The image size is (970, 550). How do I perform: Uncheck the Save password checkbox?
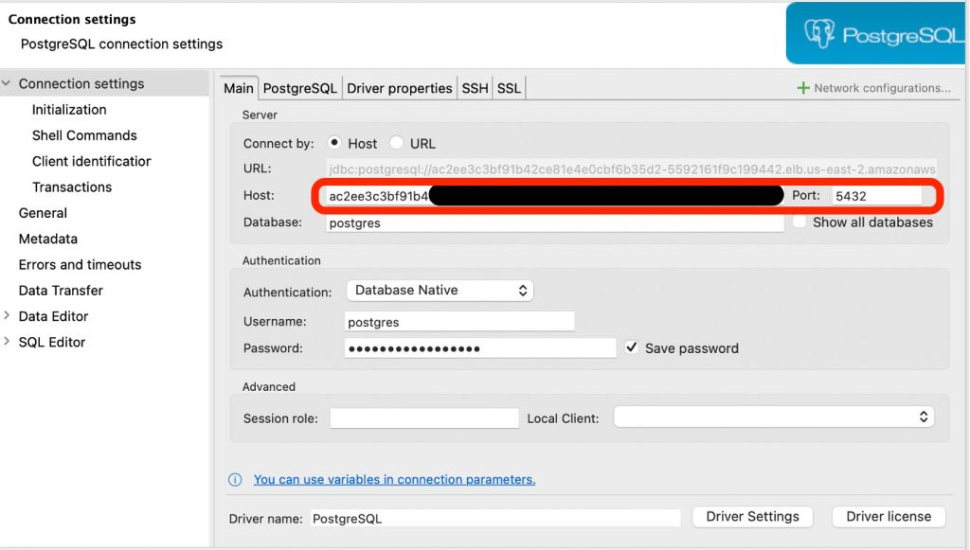click(631, 347)
